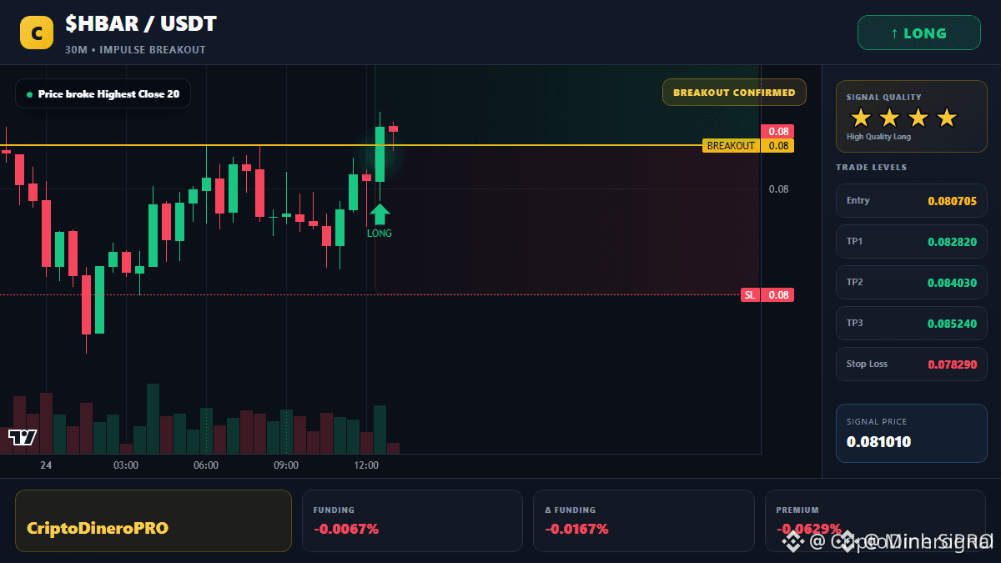Click the third signal quality star
The image size is (1001, 563).
(x=918, y=118)
